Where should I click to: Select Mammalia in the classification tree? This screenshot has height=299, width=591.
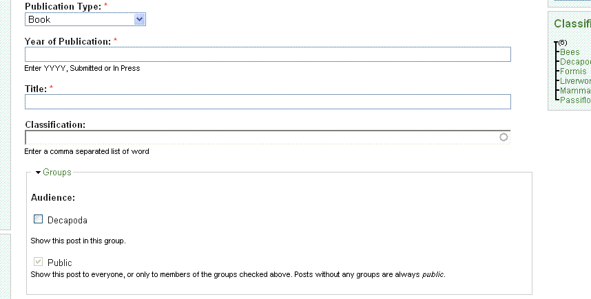575,91
